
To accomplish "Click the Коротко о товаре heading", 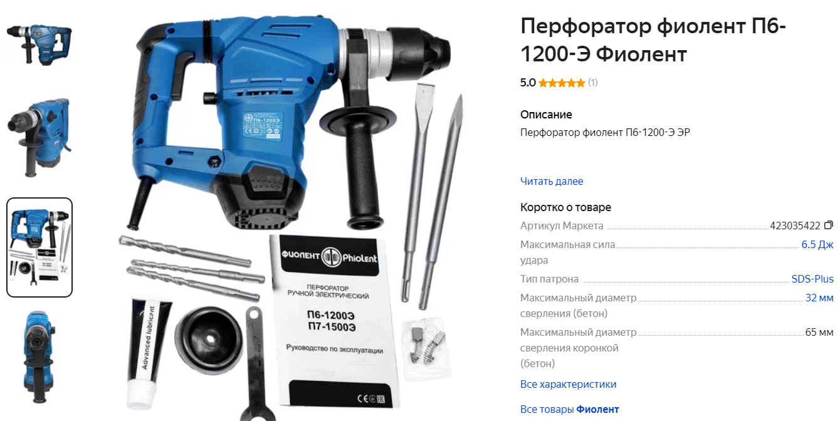I will 565,207.
